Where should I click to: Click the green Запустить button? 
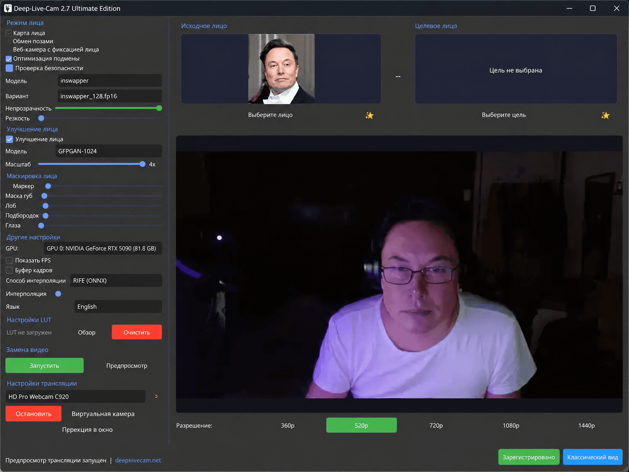coord(44,366)
